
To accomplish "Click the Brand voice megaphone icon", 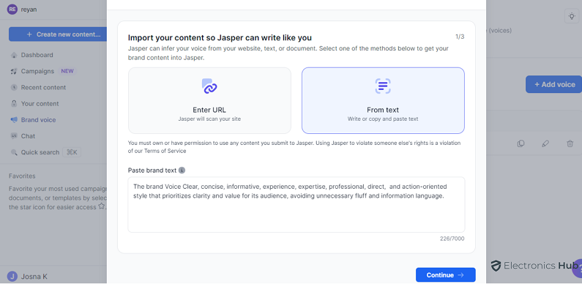I will [x=14, y=120].
